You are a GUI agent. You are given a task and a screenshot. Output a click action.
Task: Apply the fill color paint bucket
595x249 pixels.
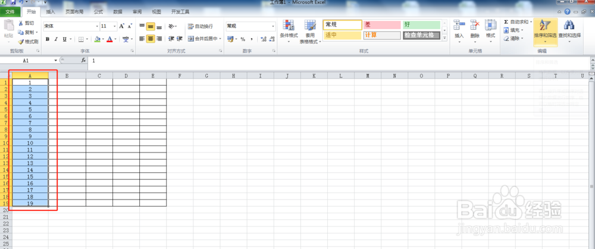tap(98, 39)
